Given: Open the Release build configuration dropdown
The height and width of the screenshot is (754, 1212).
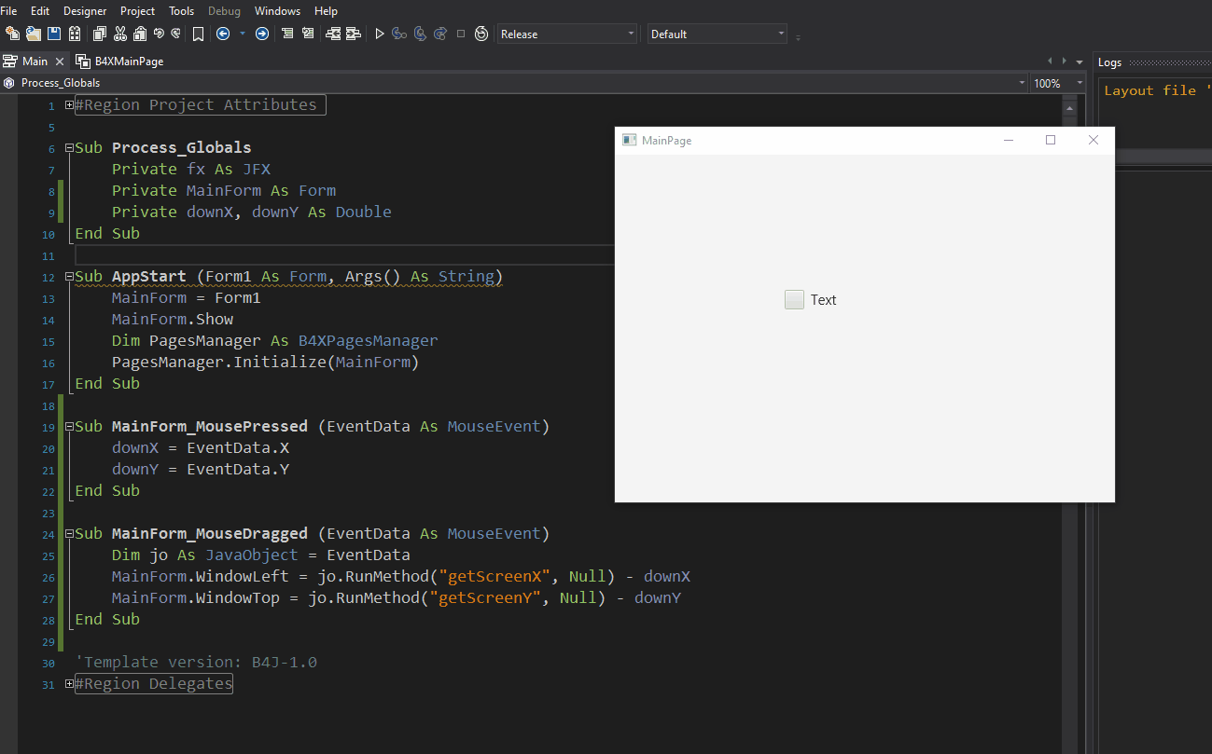Looking at the screenshot, I should (x=631, y=34).
